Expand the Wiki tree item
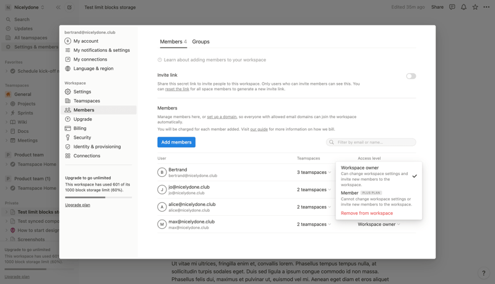This screenshot has height=284, width=495. tap(6, 122)
